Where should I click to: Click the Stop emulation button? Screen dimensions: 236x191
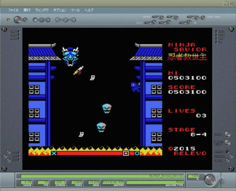[48, 20]
